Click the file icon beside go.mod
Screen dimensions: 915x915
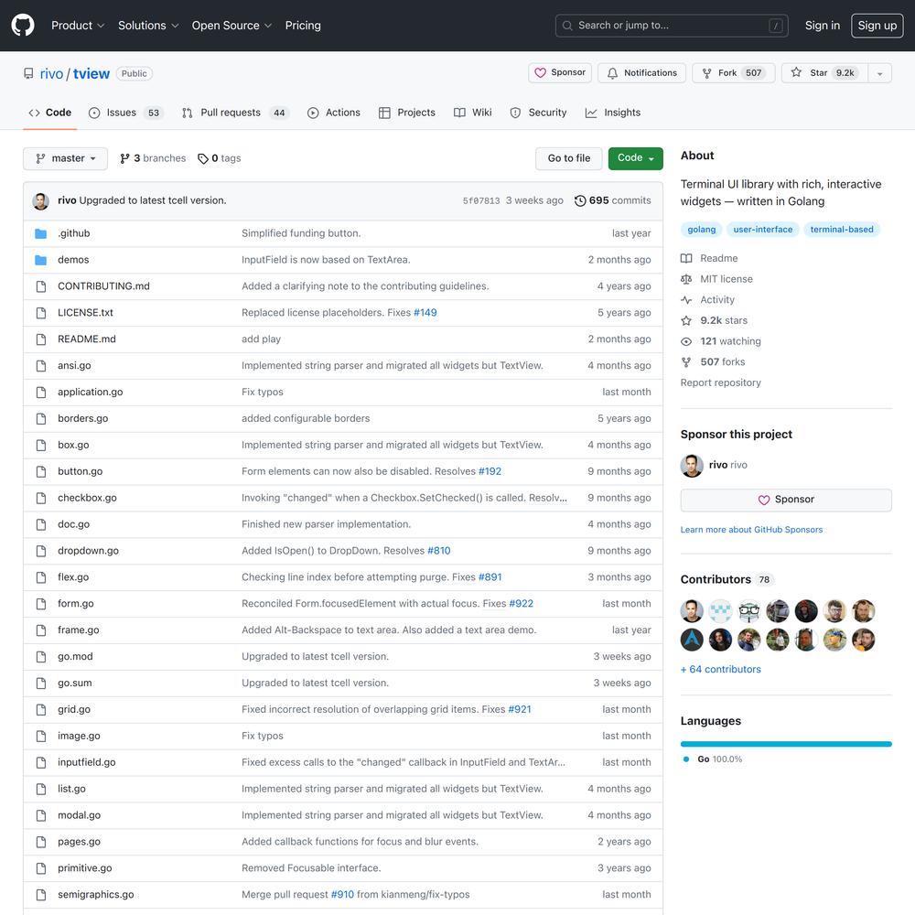[41, 656]
